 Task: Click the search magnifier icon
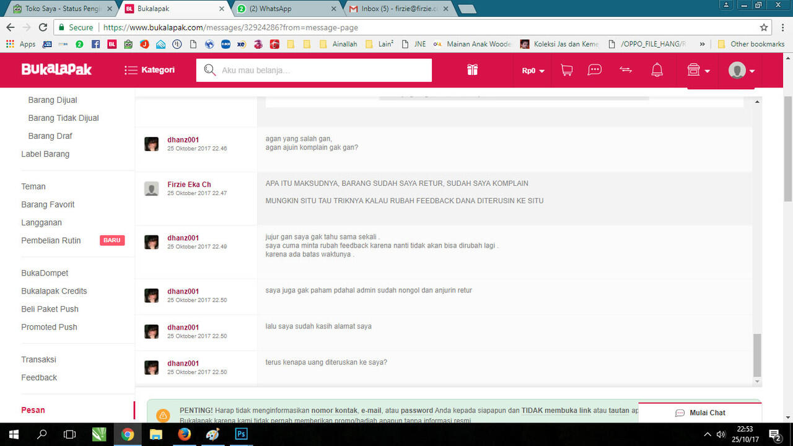pos(210,70)
